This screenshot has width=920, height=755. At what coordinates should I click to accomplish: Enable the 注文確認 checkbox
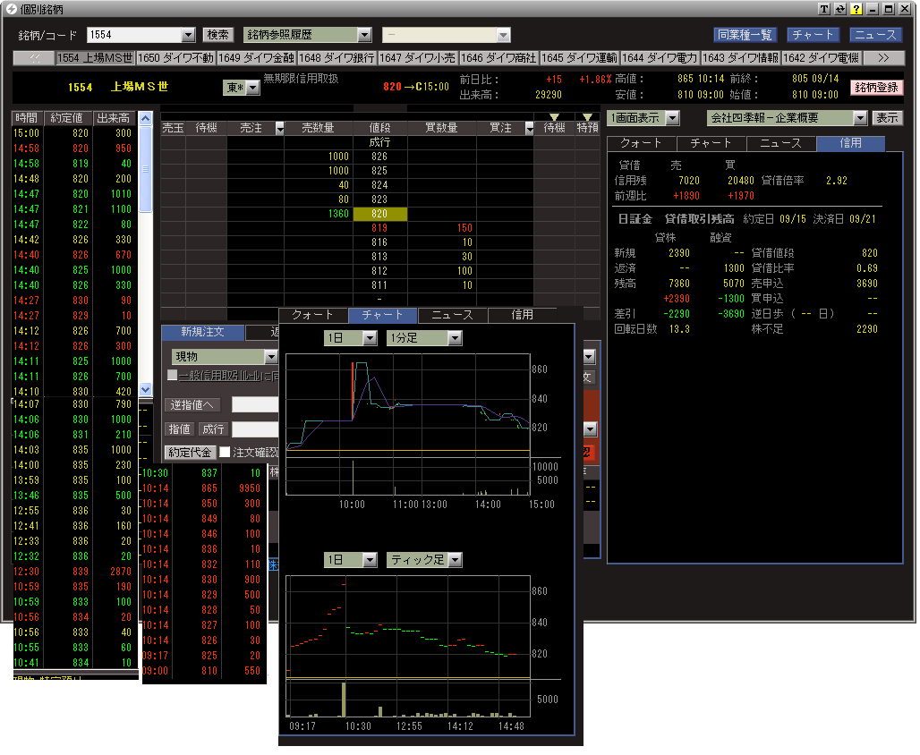point(225,452)
